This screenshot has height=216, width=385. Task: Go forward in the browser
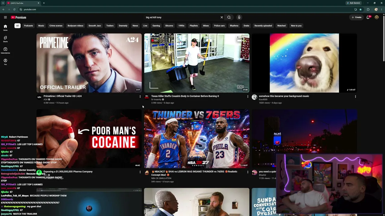(x=9, y=9)
